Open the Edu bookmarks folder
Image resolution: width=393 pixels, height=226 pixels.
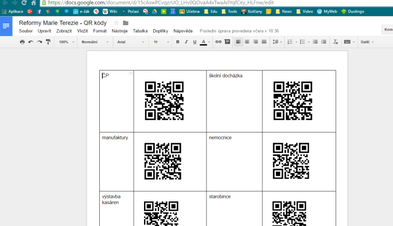[x=211, y=11]
